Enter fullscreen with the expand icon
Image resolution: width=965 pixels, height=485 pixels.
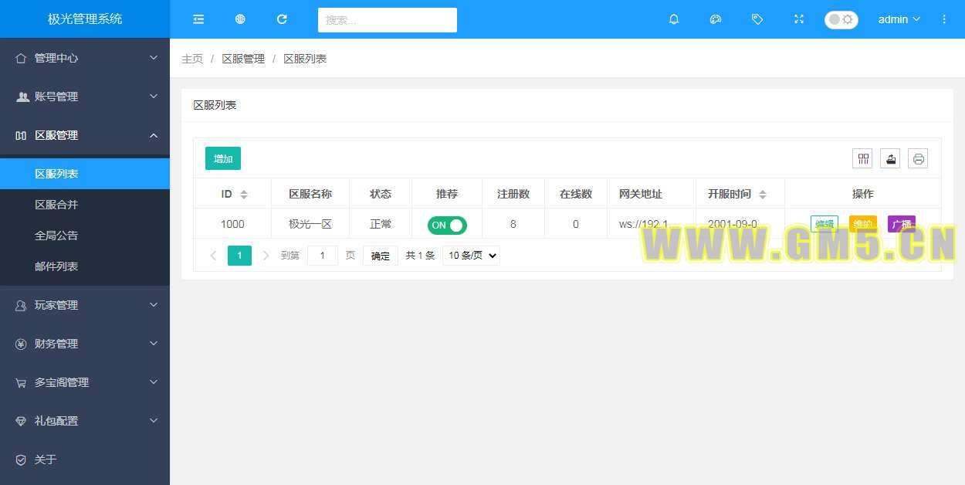tap(799, 19)
